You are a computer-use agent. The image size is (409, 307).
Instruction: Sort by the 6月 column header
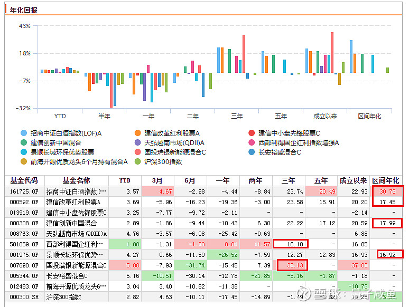click(x=190, y=181)
